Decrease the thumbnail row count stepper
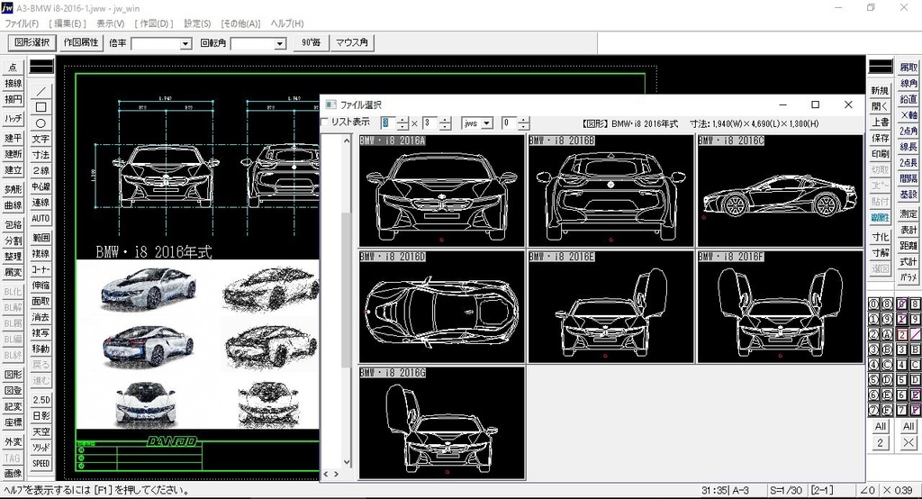The height and width of the screenshot is (499, 922). (x=445, y=127)
